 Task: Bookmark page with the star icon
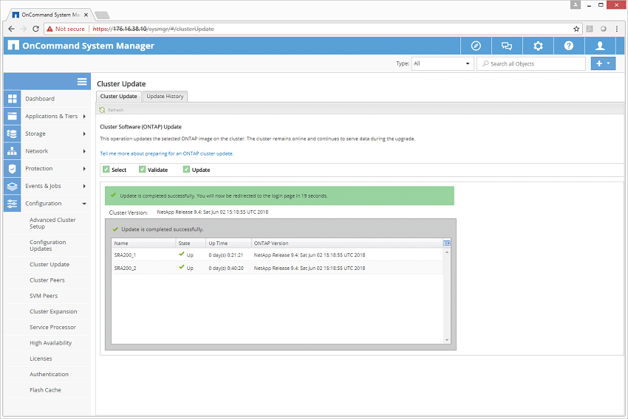coord(576,29)
